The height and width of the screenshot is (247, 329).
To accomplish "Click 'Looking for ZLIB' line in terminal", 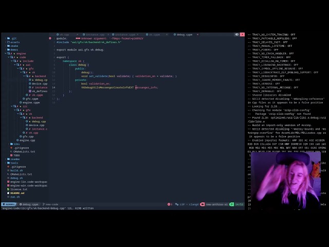I will pos(265,107).
